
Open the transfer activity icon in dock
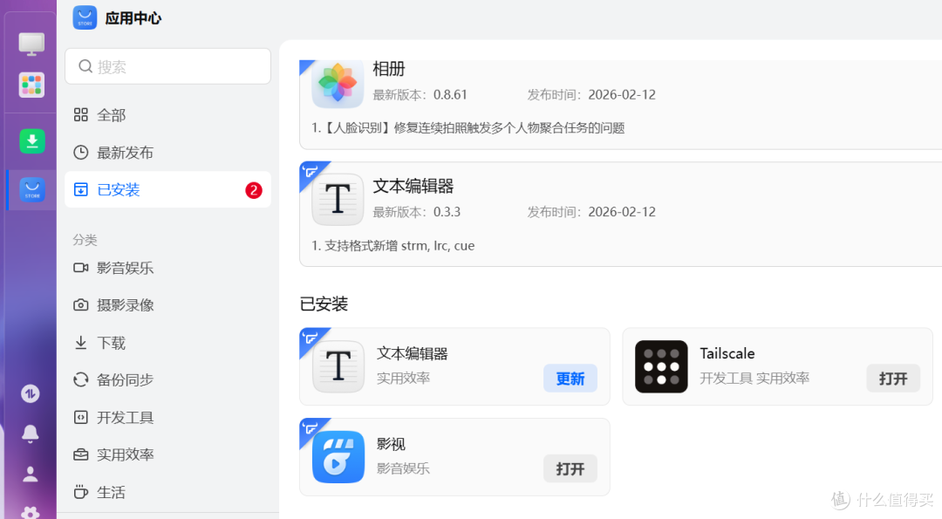coord(30,394)
